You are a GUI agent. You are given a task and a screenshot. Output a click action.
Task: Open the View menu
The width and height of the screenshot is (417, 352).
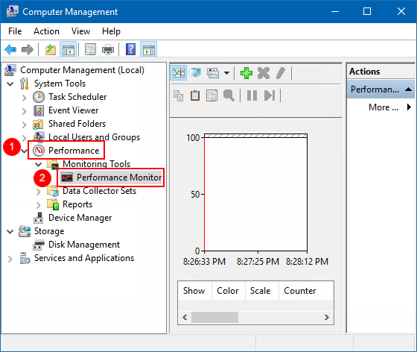(x=80, y=31)
